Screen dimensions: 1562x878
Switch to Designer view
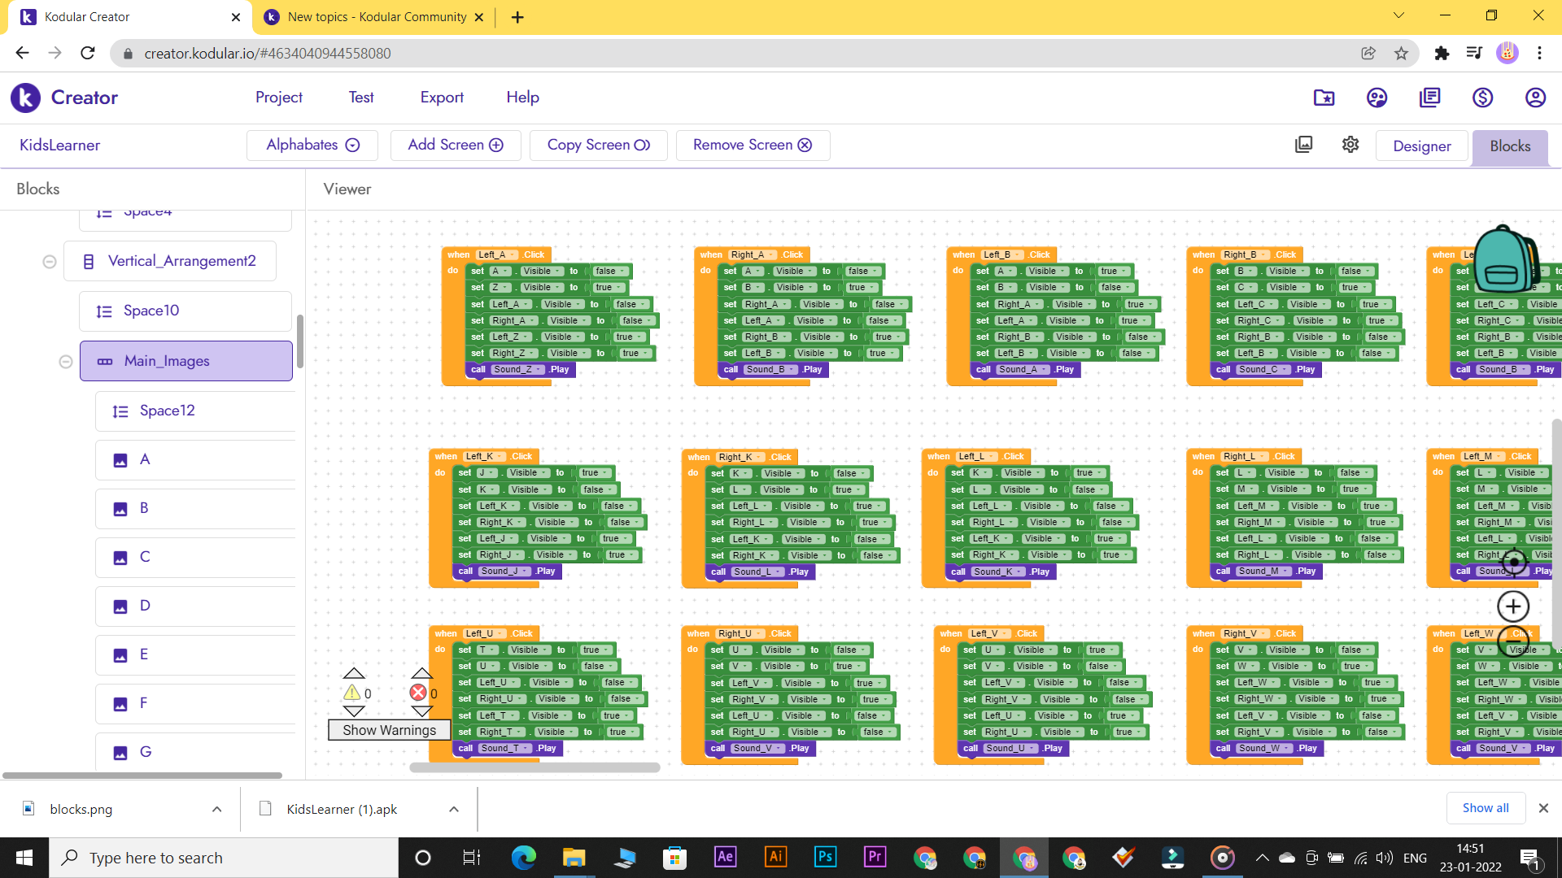pos(1421,146)
